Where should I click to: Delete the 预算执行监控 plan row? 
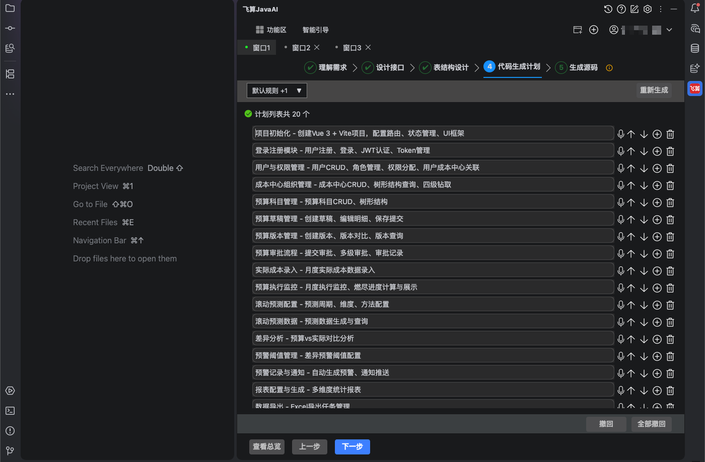pyautogui.click(x=670, y=287)
